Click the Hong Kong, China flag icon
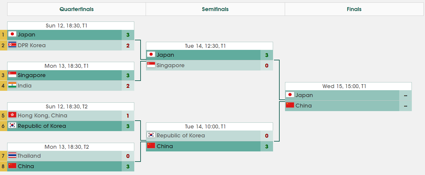 click(12, 115)
